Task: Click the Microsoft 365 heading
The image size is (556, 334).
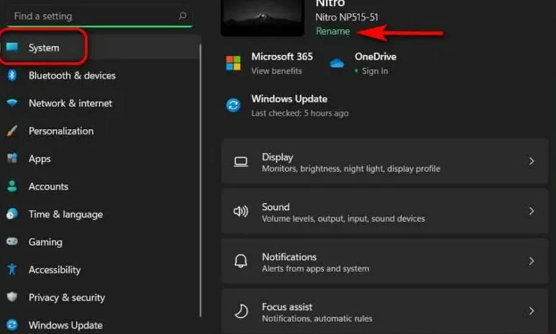Action: pos(282,56)
